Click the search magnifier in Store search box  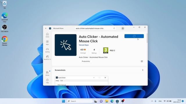point(114,28)
